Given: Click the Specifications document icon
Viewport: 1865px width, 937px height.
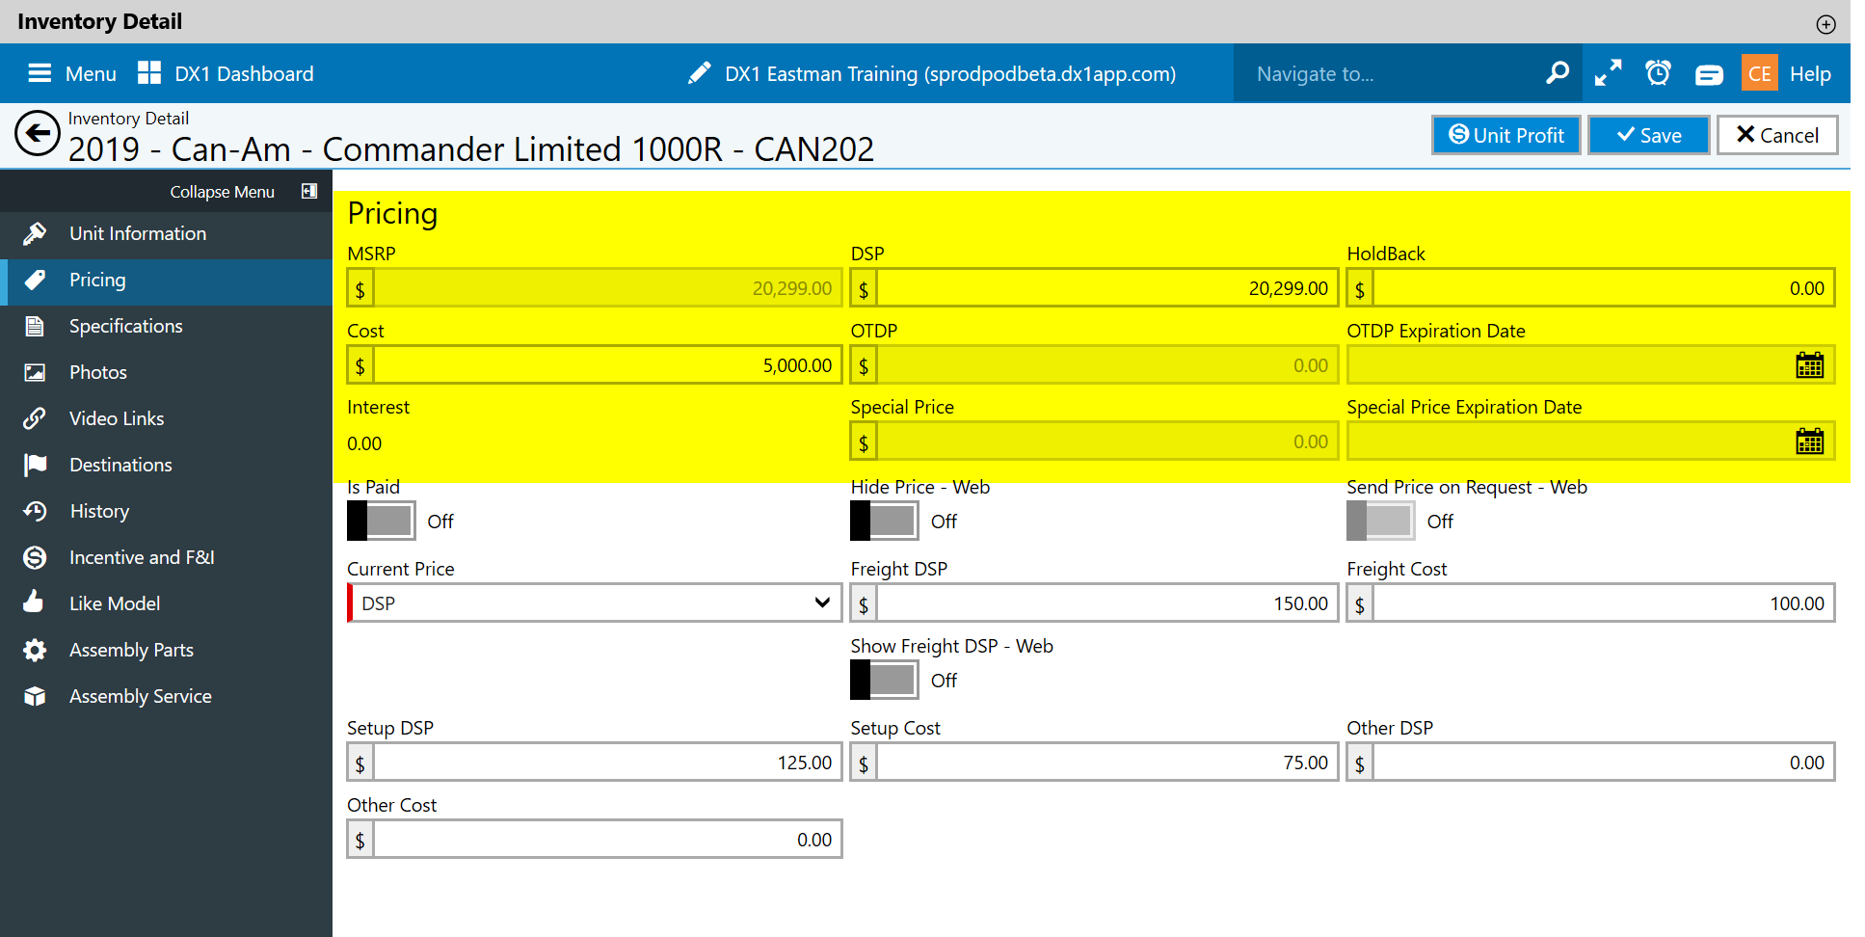Looking at the screenshot, I should (x=35, y=326).
